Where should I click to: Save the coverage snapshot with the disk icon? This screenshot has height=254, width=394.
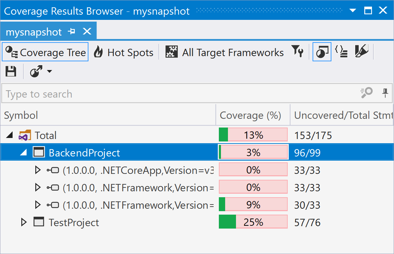point(11,71)
